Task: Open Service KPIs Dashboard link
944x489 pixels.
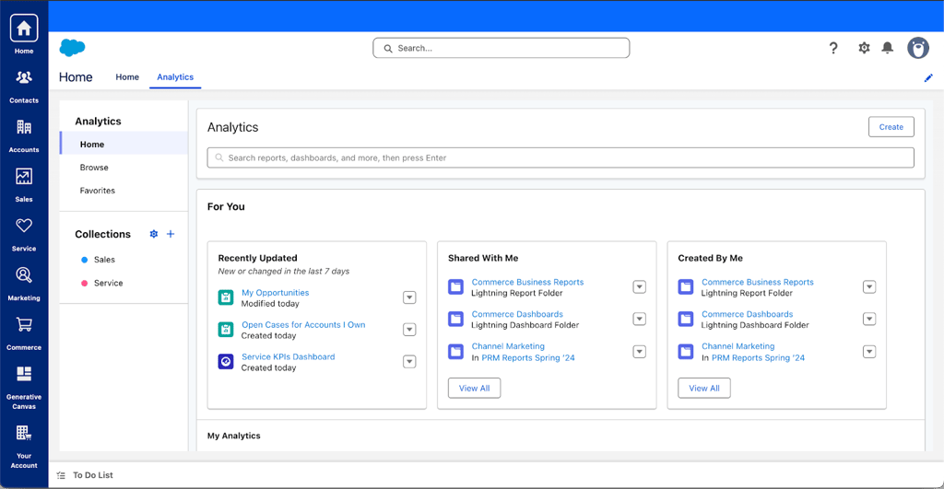Action: [289, 356]
